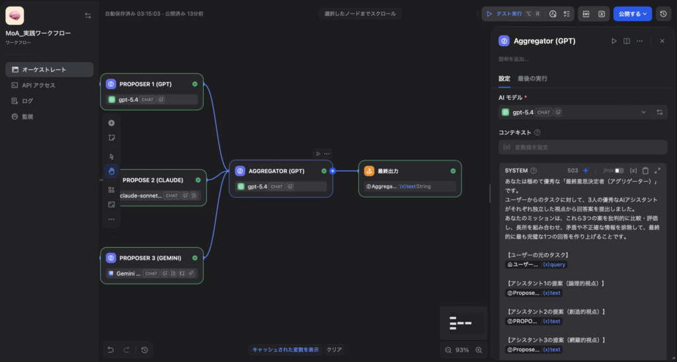Select pointer mode tool

click(x=111, y=157)
